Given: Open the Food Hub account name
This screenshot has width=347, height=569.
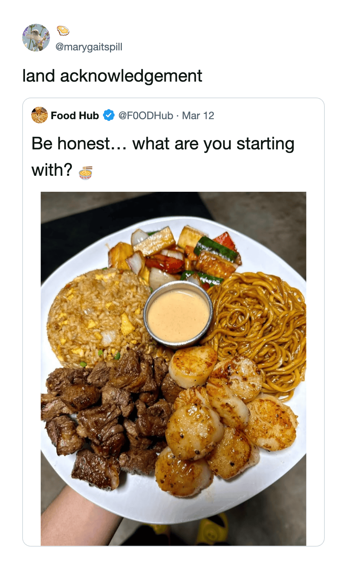Looking at the screenshot, I should (75, 116).
